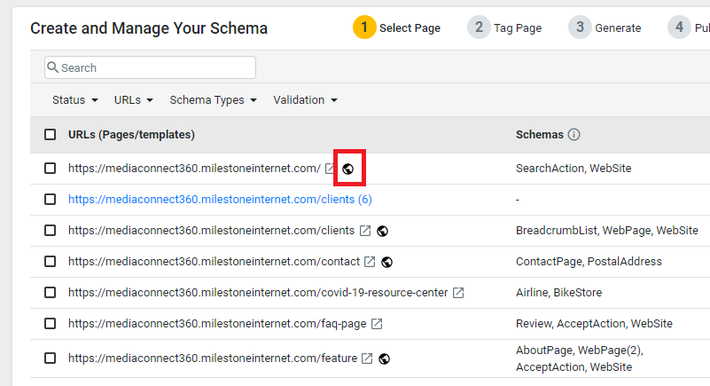Expand the Validation filter dropdown
710x386 pixels.
pos(306,100)
